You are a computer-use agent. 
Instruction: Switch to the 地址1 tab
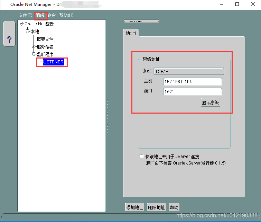point(131,33)
